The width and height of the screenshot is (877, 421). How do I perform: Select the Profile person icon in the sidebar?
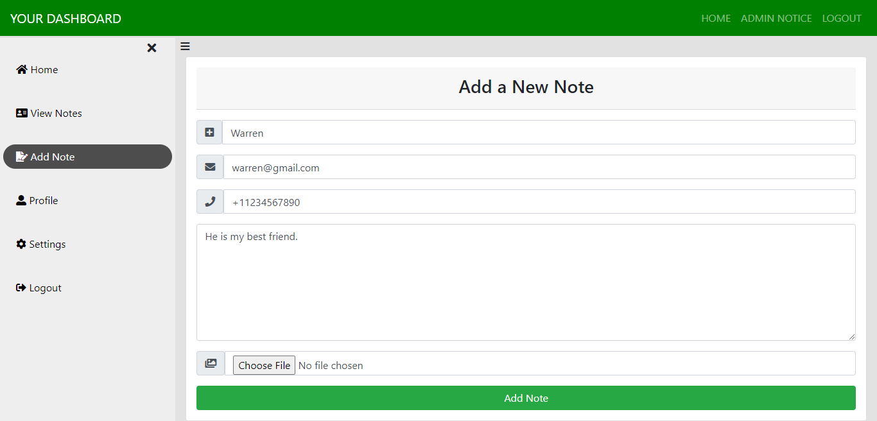21,200
